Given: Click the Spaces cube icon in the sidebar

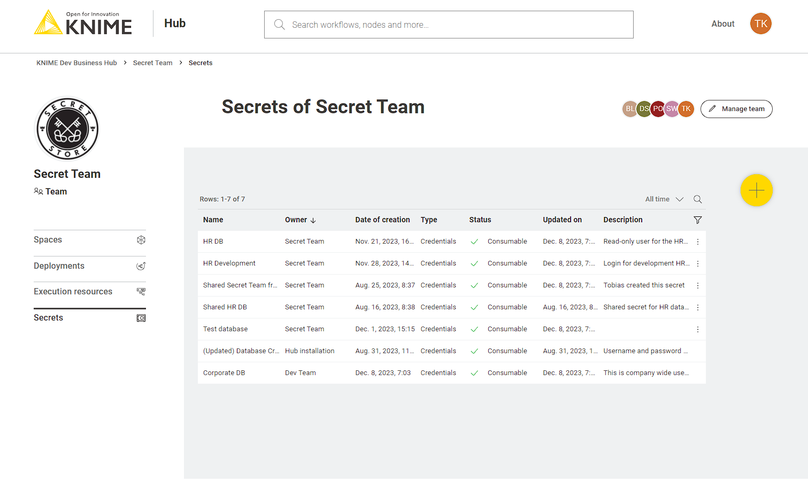Looking at the screenshot, I should (141, 240).
